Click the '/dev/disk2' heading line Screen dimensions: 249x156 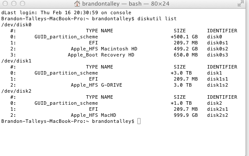point(16,91)
